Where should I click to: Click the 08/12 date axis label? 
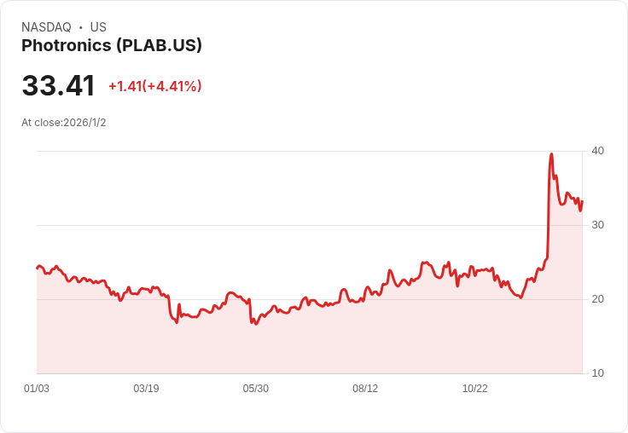(x=365, y=389)
